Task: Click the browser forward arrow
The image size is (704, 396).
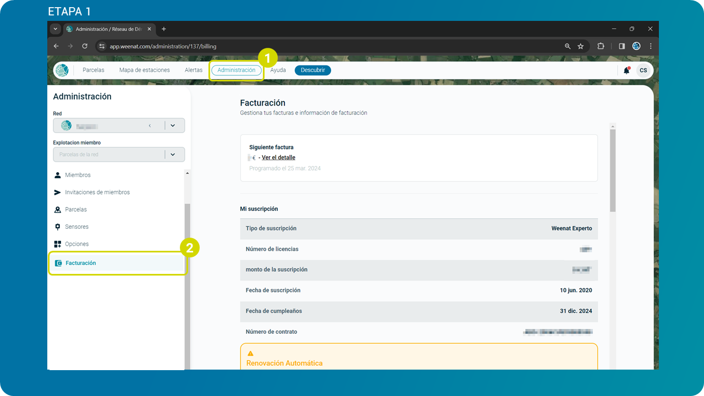Action: [x=70, y=46]
